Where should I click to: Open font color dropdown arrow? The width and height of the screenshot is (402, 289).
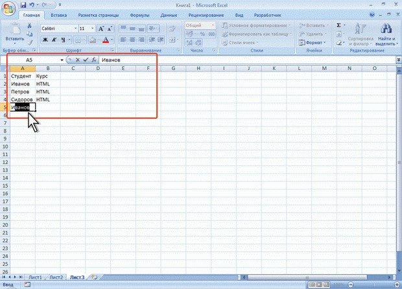(112, 40)
